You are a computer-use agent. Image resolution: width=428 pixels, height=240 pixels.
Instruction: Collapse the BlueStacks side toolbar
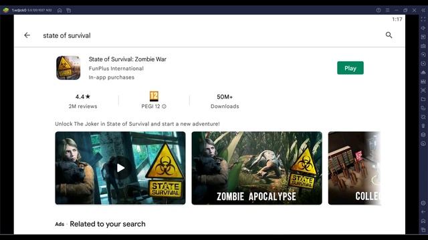[423, 10]
